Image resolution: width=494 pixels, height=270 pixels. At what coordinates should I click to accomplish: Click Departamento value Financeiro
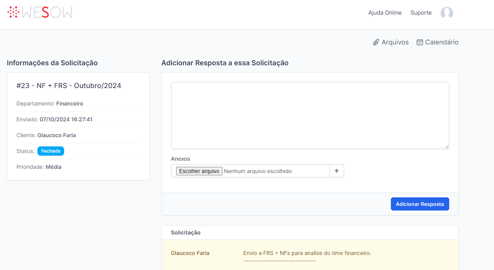(70, 104)
